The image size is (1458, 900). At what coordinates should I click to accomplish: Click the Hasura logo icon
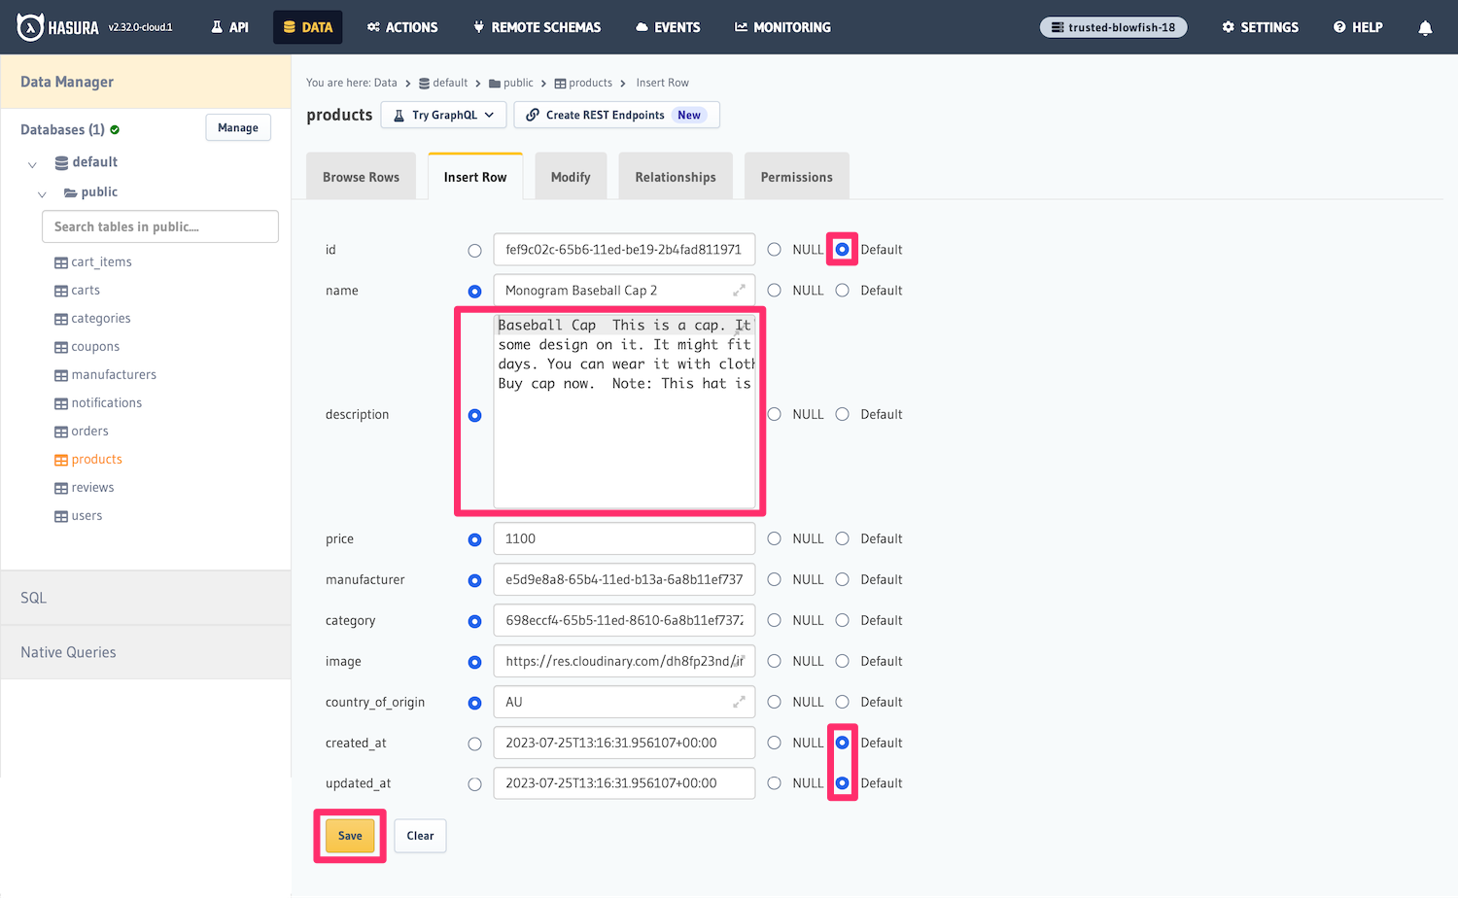[x=30, y=27]
